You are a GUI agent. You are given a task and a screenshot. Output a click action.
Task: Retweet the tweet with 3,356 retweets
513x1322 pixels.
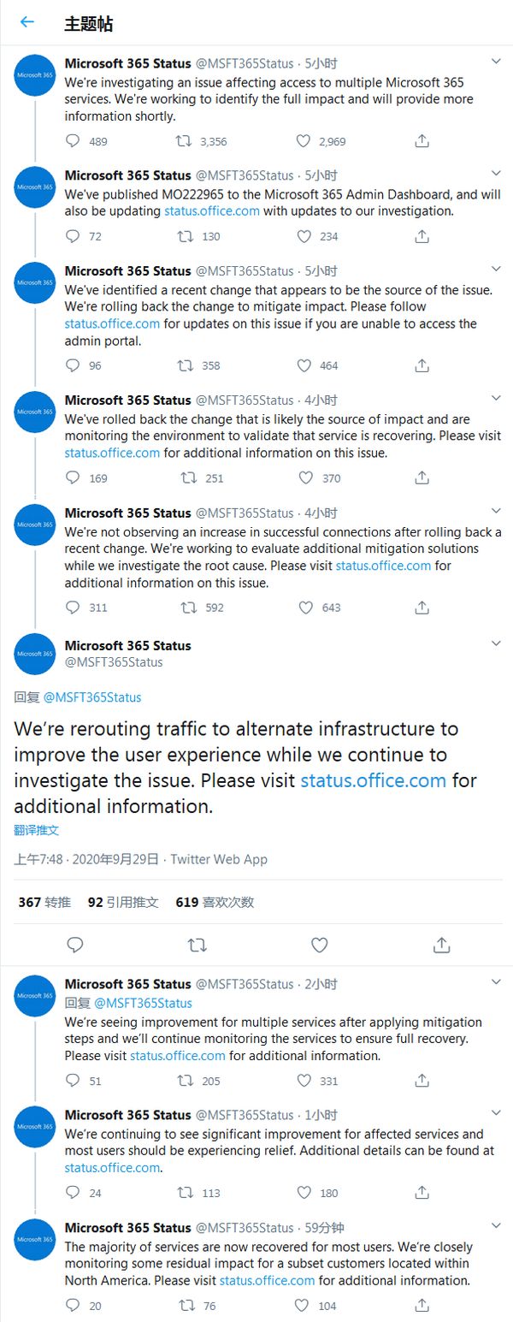[x=184, y=141]
